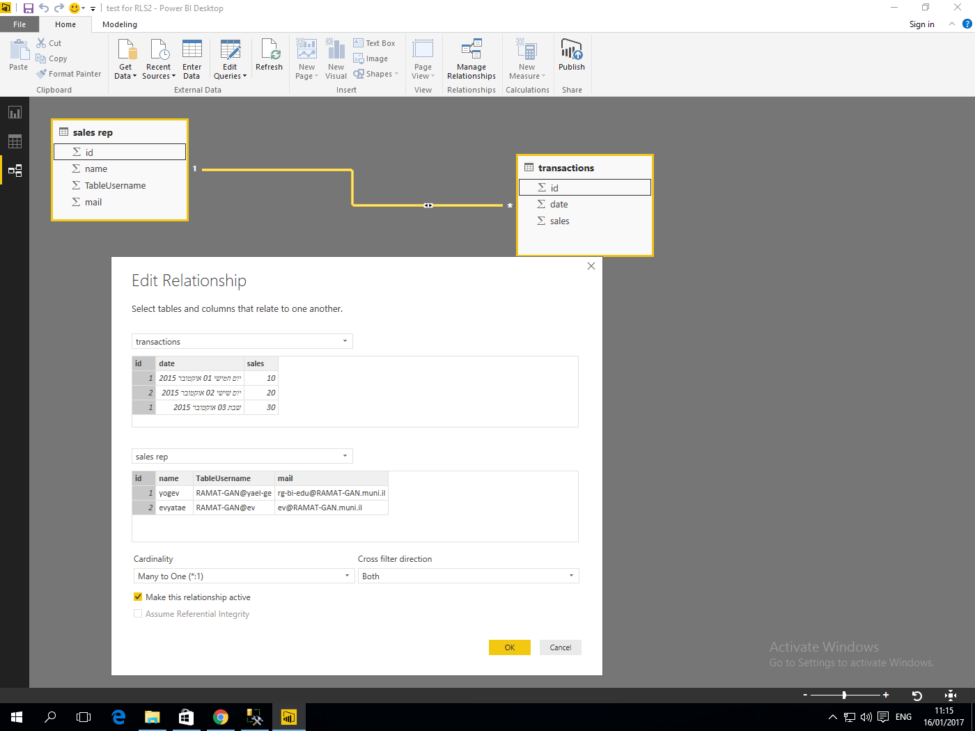Cancel the Edit Relationship dialog

[560, 647]
